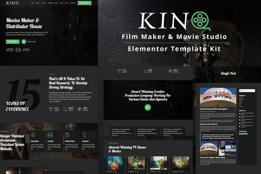Click the clients icon in the top stats bar
This screenshot has height=174, width=261.
145,71
